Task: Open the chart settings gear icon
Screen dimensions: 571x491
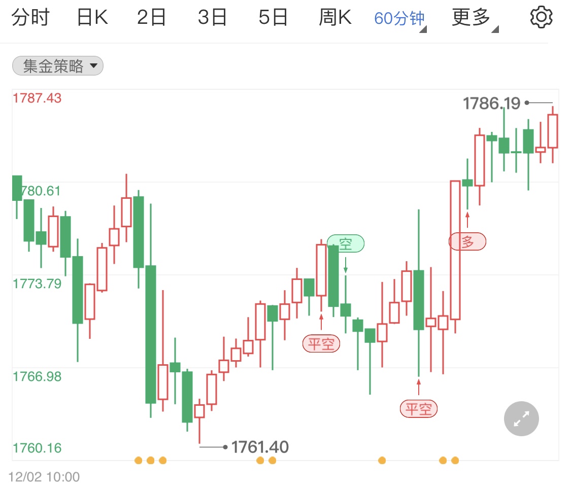Action: [x=541, y=16]
